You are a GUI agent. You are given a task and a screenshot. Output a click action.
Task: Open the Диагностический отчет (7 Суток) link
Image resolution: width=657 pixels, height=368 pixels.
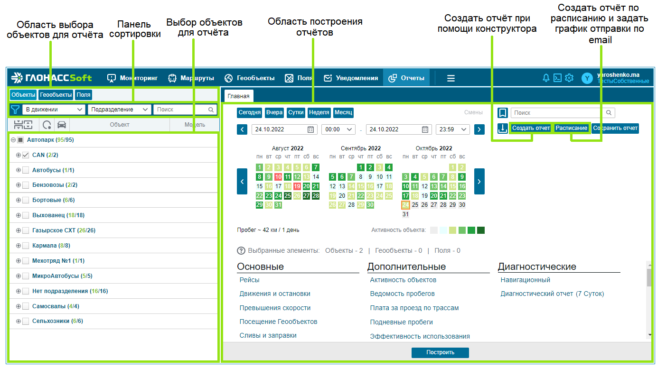coord(552,294)
